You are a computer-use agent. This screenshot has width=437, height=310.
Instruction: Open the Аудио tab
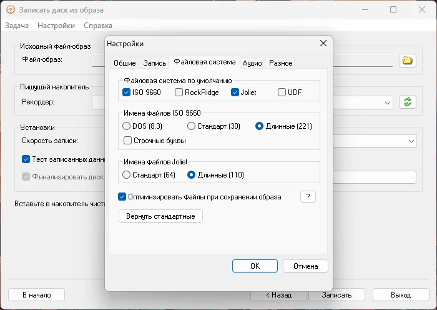click(252, 63)
